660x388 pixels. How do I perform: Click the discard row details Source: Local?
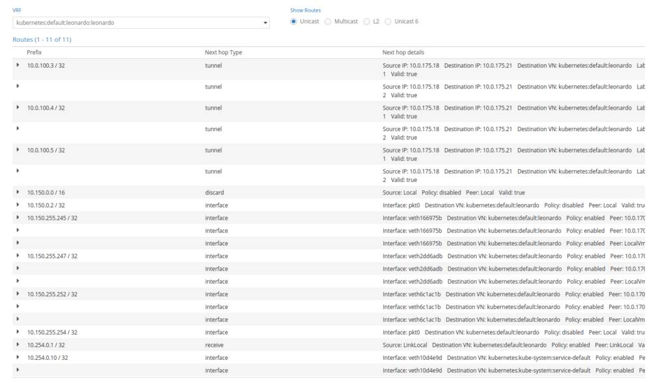tap(399, 192)
